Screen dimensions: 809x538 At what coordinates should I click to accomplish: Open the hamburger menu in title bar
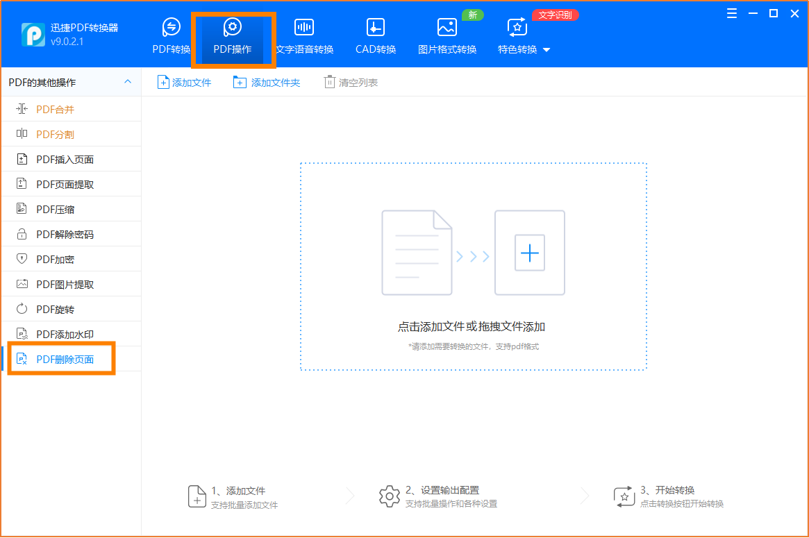(732, 14)
